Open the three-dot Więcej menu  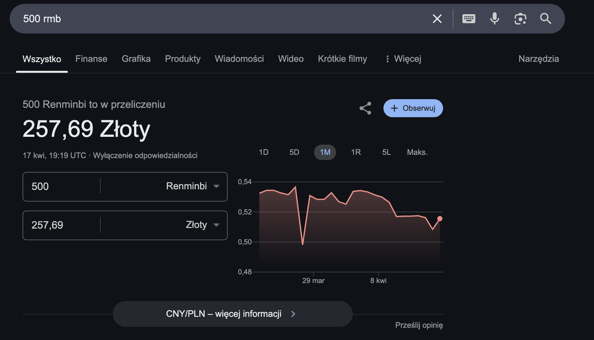403,59
